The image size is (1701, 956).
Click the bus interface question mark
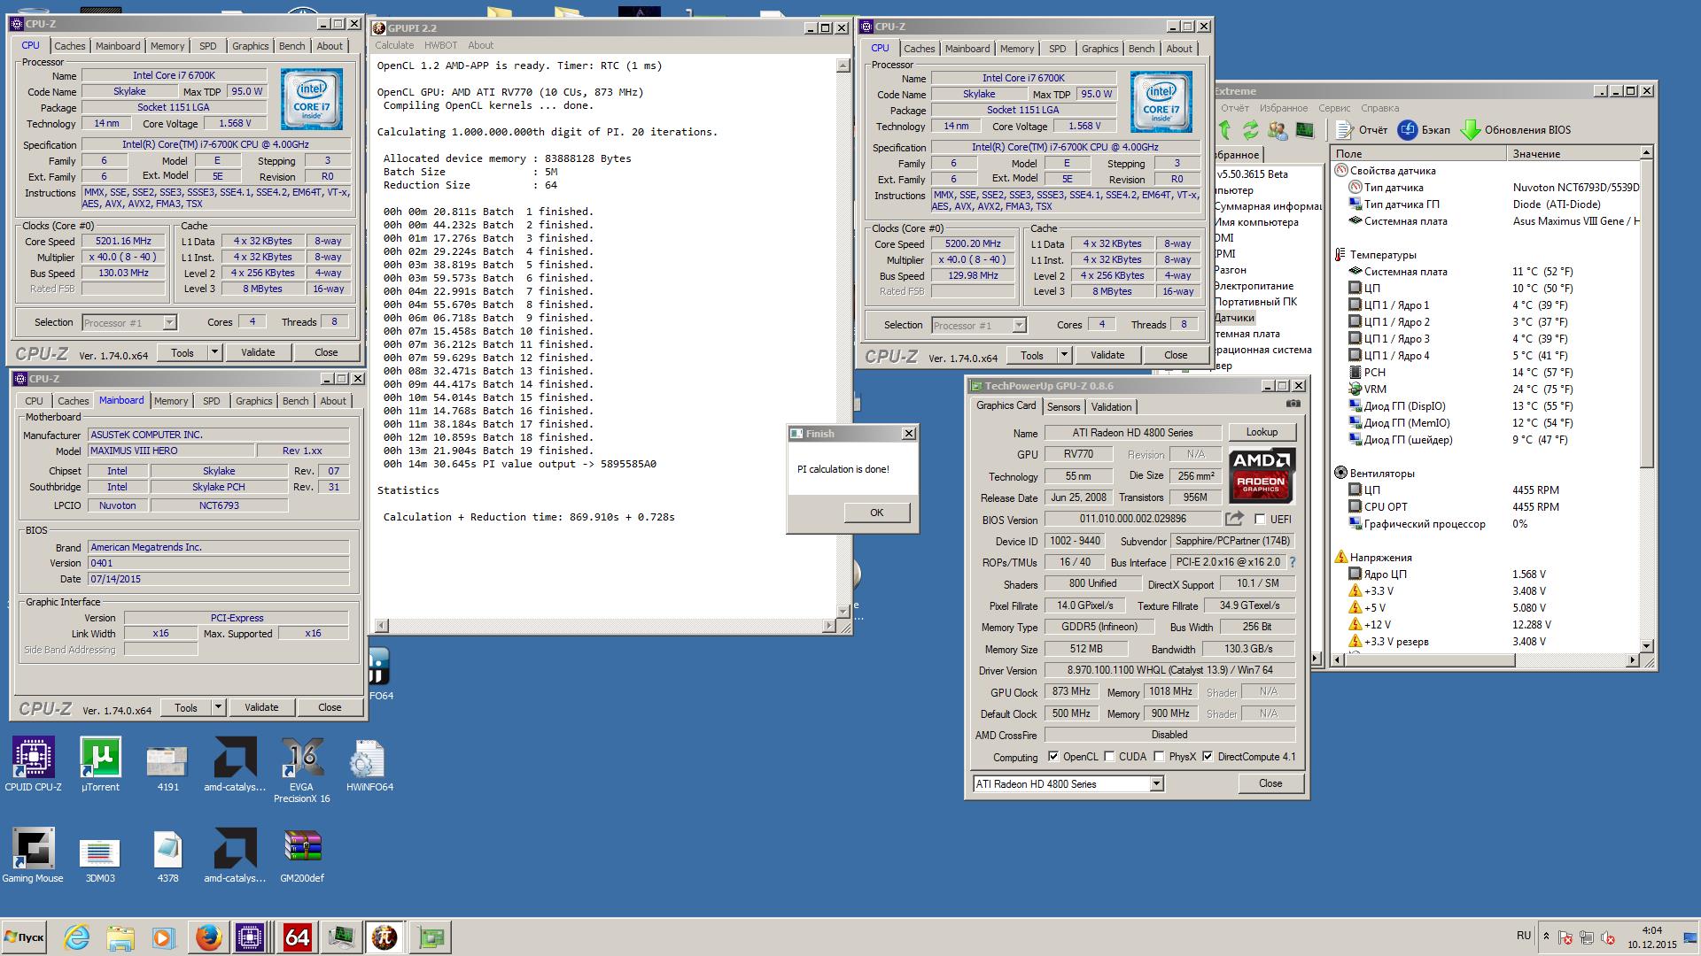(x=1292, y=562)
